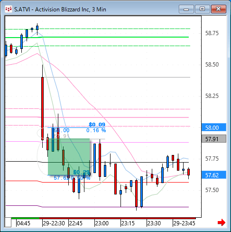Click the red scroll-right arrow at bottom right

click(x=222, y=222)
